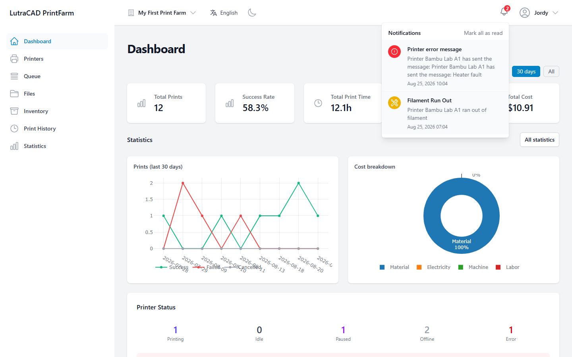
Task: Click the translate language icon
Action: click(x=213, y=13)
